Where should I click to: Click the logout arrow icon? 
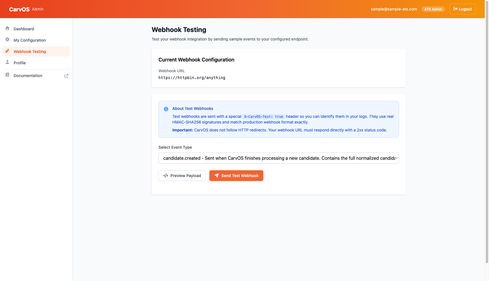(x=456, y=9)
